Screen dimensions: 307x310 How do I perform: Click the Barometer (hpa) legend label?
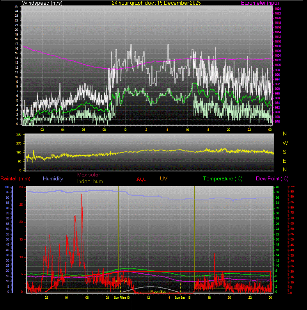260,3
